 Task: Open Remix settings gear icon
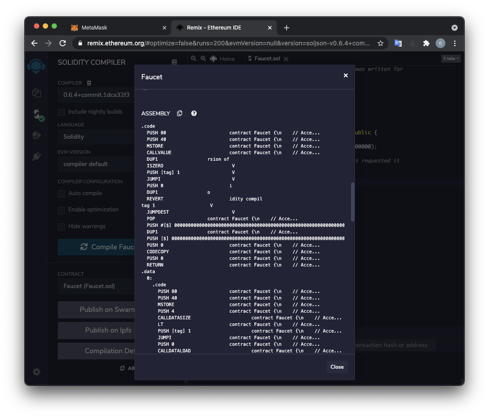(x=37, y=372)
